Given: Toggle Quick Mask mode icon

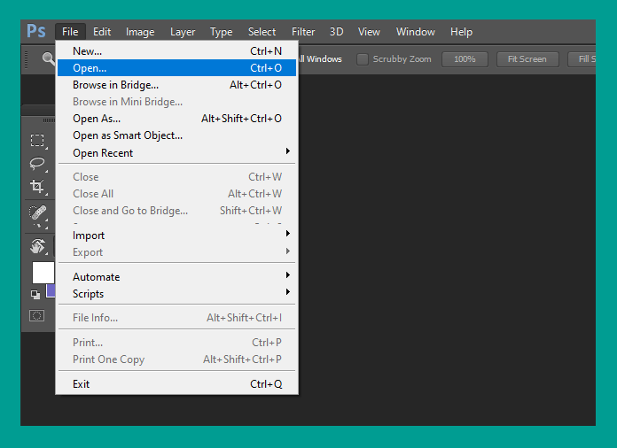Looking at the screenshot, I should pos(37,315).
